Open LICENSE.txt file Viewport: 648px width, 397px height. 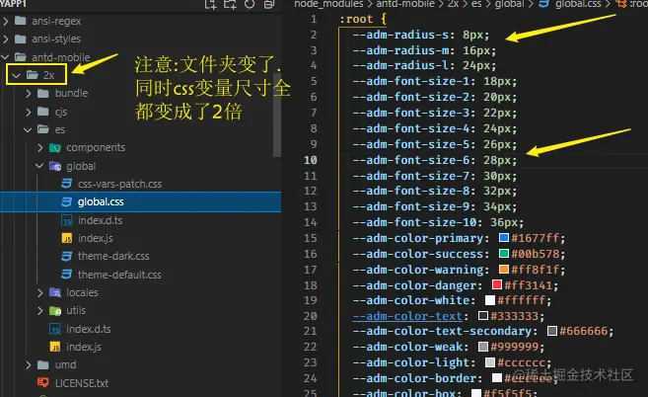coord(82,383)
